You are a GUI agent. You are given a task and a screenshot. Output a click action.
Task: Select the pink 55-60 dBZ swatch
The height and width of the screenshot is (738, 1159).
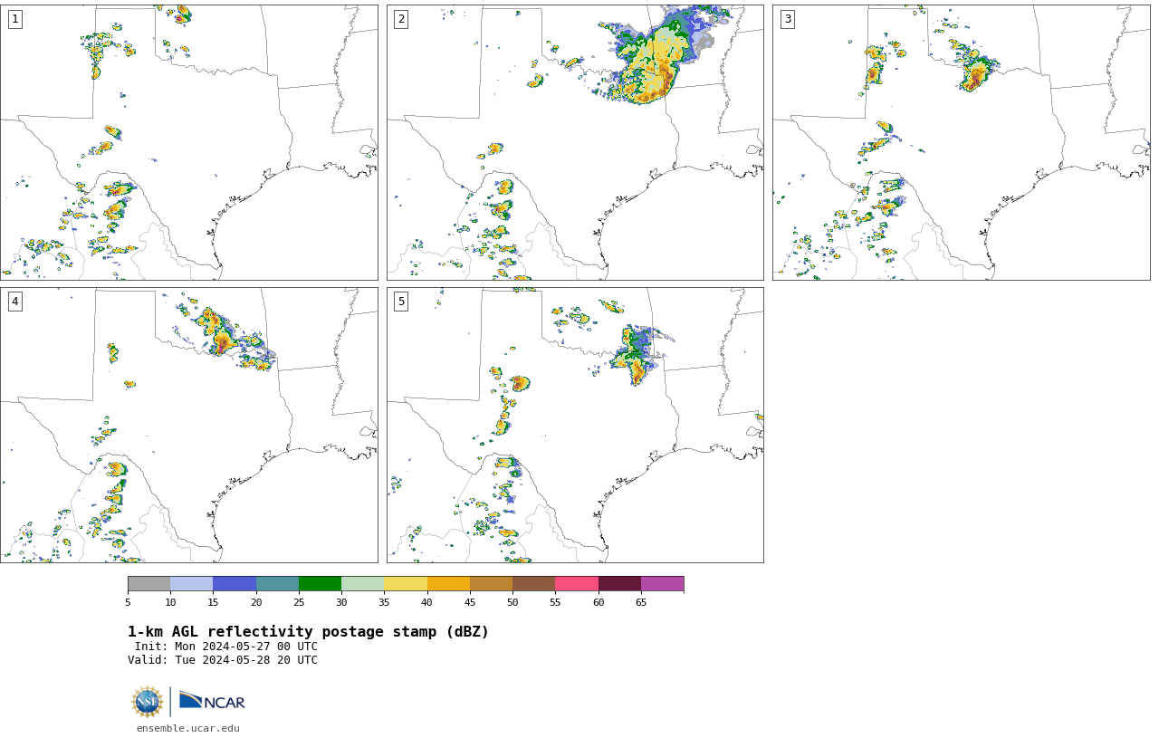[577, 583]
